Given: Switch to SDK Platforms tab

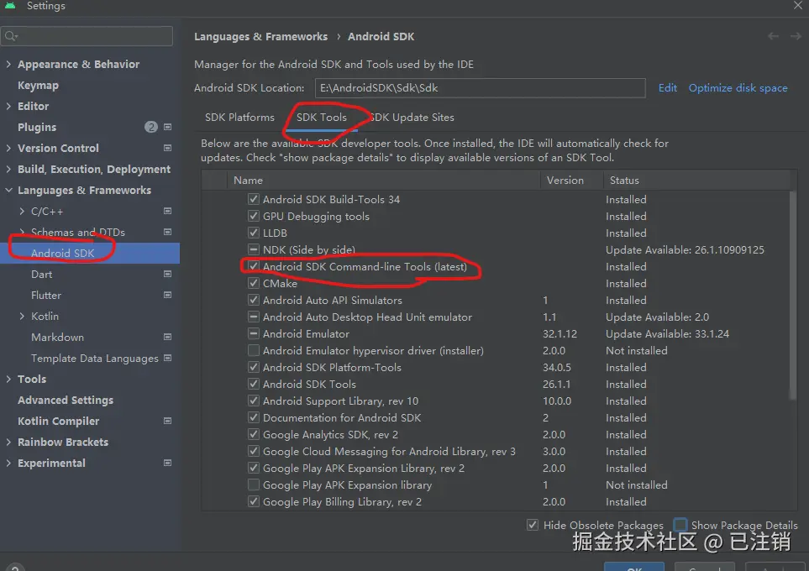Looking at the screenshot, I should 239,117.
